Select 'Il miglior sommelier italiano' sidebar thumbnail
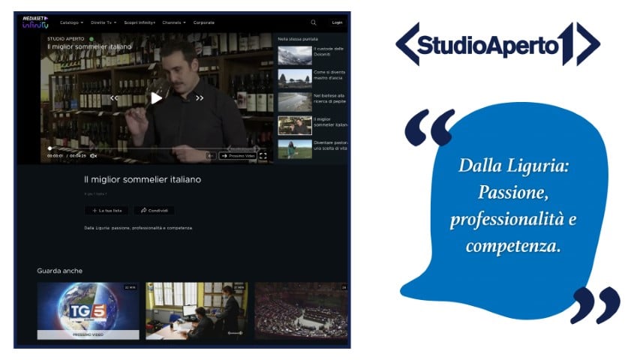The height and width of the screenshot is (360, 640). click(295, 125)
